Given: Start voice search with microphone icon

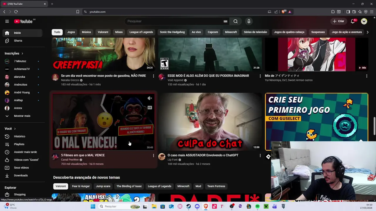Looking at the screenshot, I should (249, 21).
